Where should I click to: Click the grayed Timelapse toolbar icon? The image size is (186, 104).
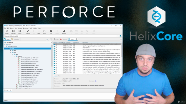(57, 31)
